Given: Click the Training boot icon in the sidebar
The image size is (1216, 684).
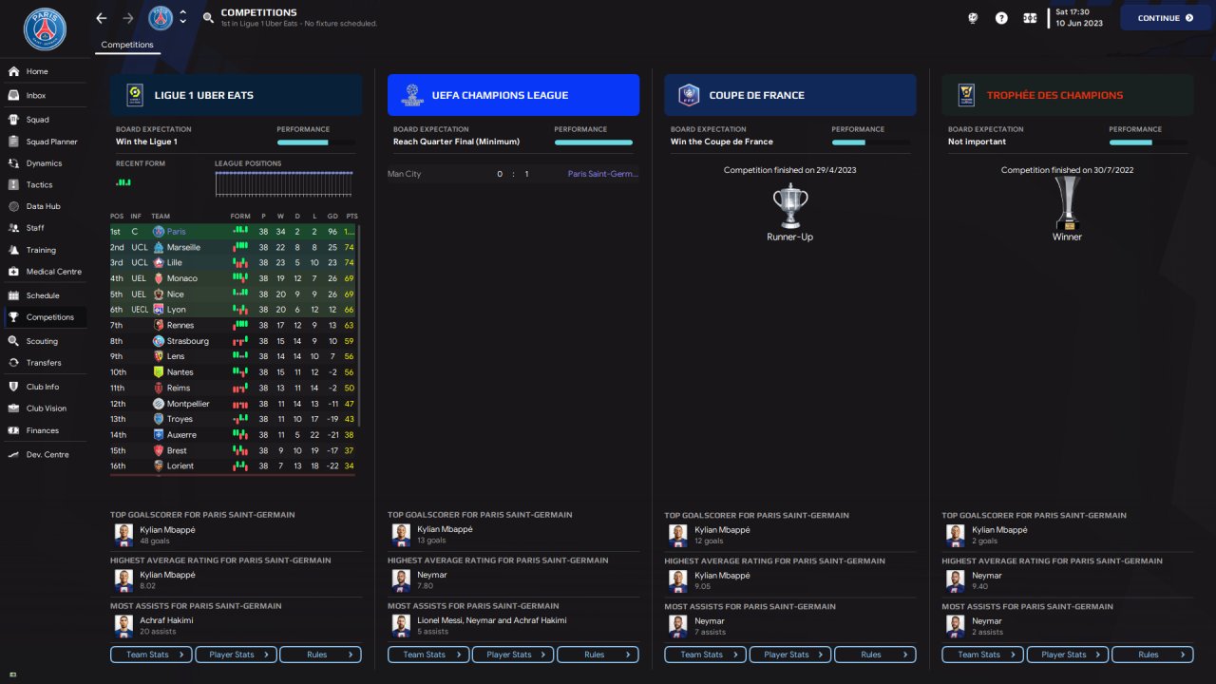Looking at the screenshot, I should click(13, 250).
